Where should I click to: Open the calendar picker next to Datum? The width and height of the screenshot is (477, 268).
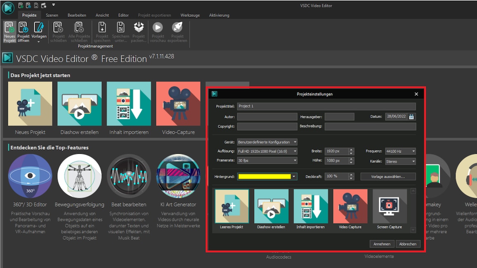pyautogui.click(x=411, y=116)
